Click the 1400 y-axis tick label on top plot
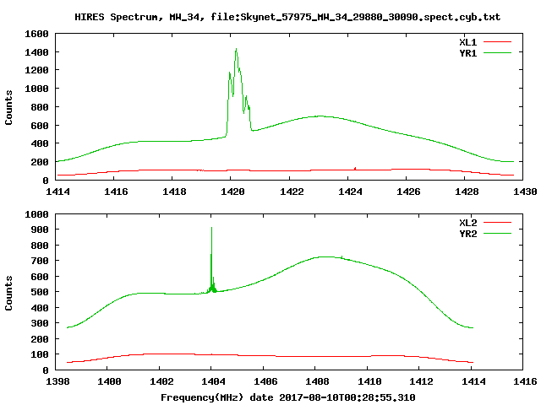 [36, 52]
